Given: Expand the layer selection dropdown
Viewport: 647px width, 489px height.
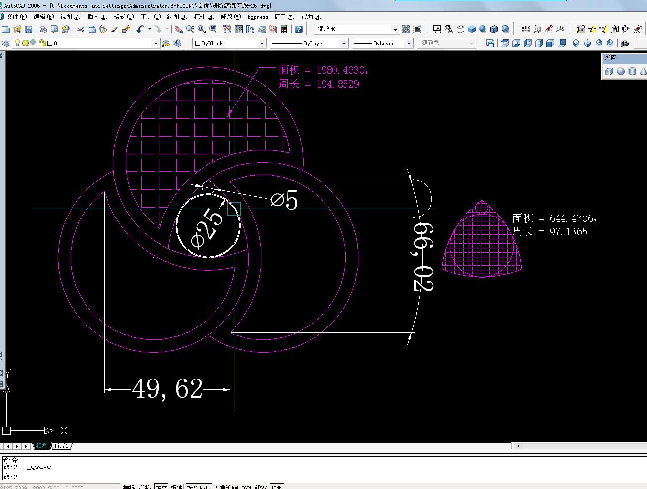Looking at the screenshot, I should point(156,44).
